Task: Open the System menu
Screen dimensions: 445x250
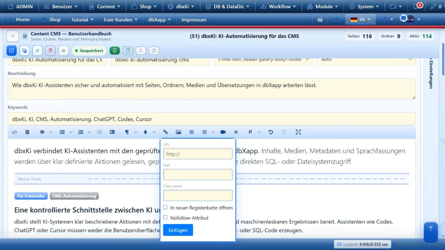Action: tap(364, 6)
